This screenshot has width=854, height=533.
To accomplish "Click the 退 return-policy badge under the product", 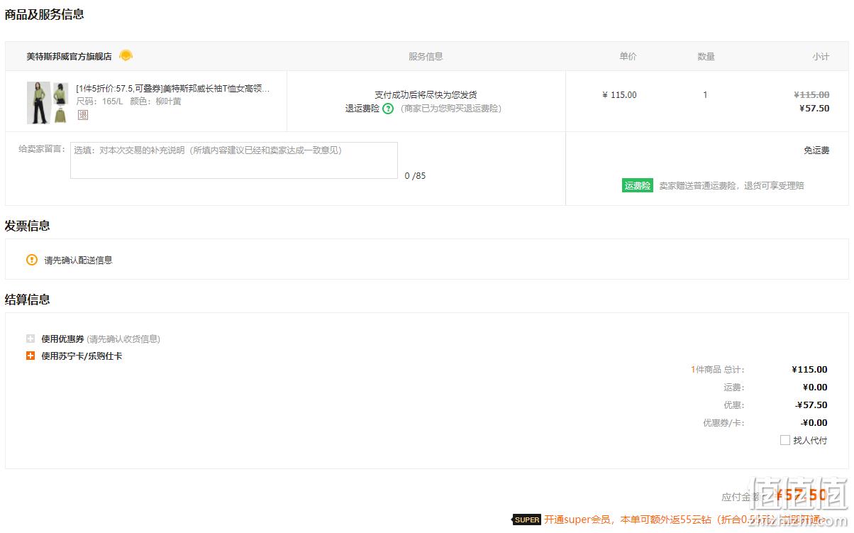I will 83,115.
